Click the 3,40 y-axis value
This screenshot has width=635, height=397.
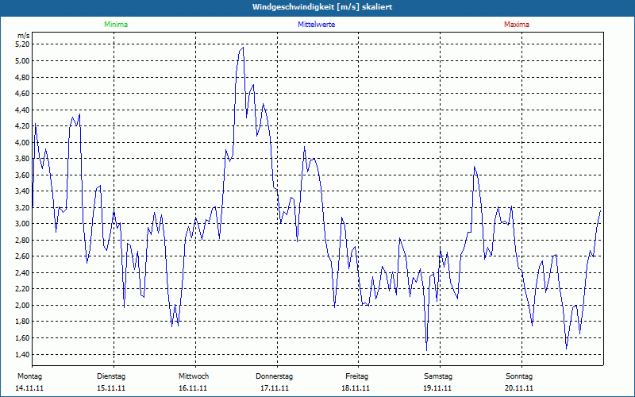click(x=22, y=191)
